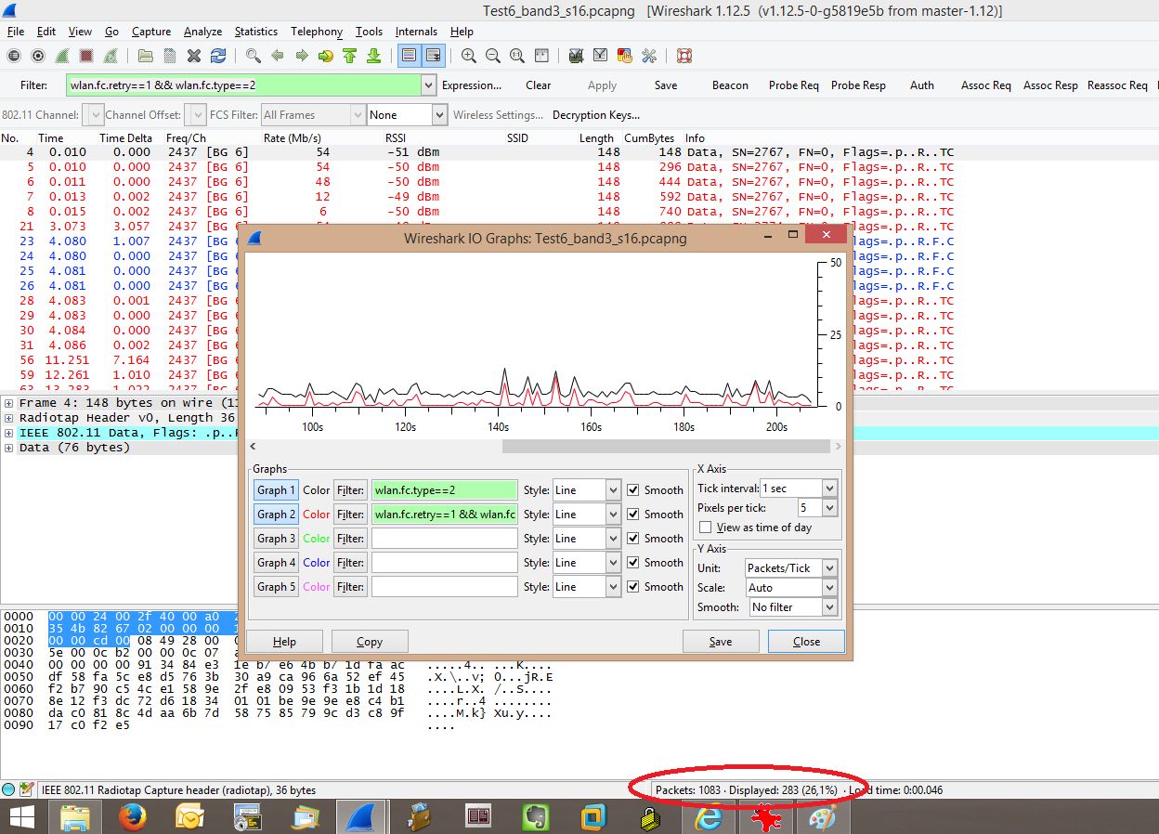Start a new live capture
This screenshot has height=834, width=1159.
tap(62, 56)
